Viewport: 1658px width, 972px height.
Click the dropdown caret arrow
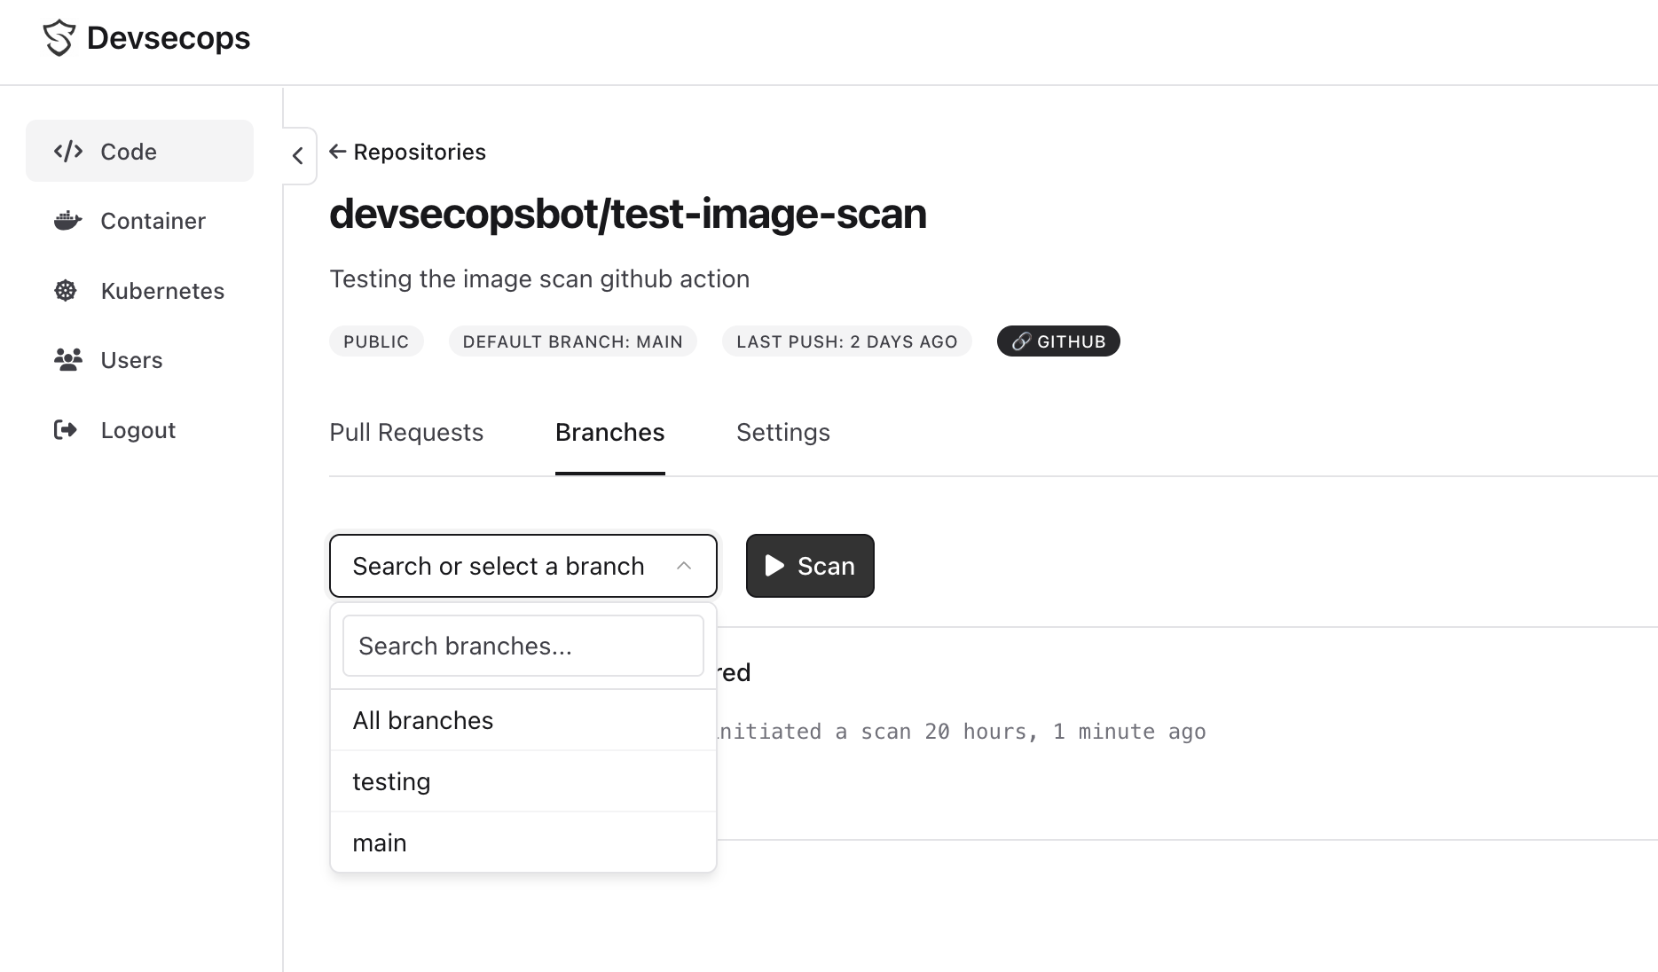pyautogui.click(x=684, y=566)
